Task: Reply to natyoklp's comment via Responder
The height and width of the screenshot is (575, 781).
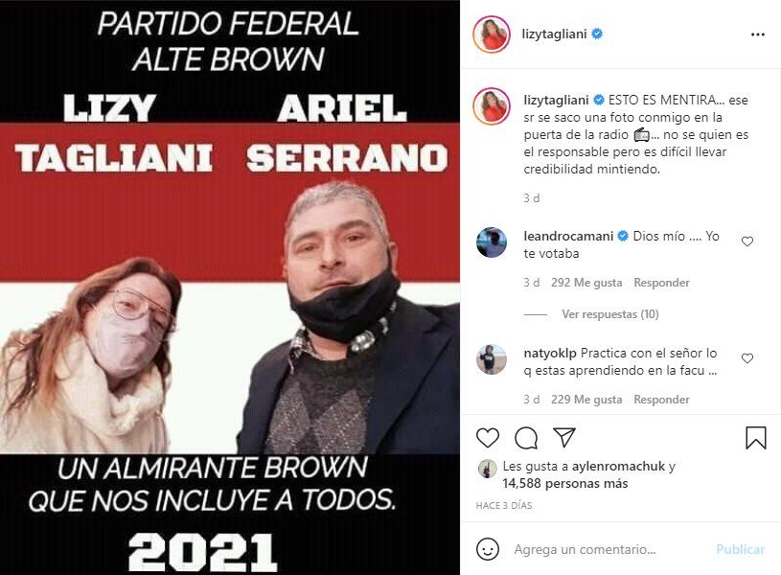Action: point(661,400)
